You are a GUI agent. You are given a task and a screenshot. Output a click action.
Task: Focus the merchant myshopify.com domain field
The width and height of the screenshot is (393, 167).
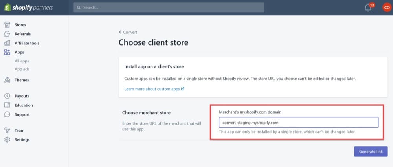[x=298, y=123]
